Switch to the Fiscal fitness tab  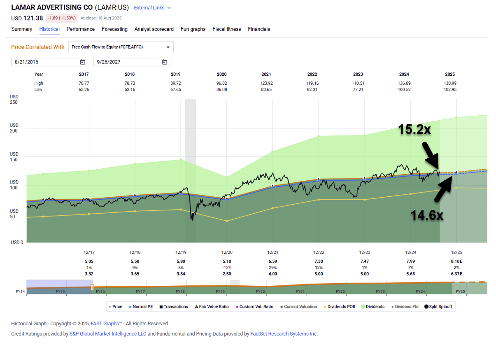227,29
